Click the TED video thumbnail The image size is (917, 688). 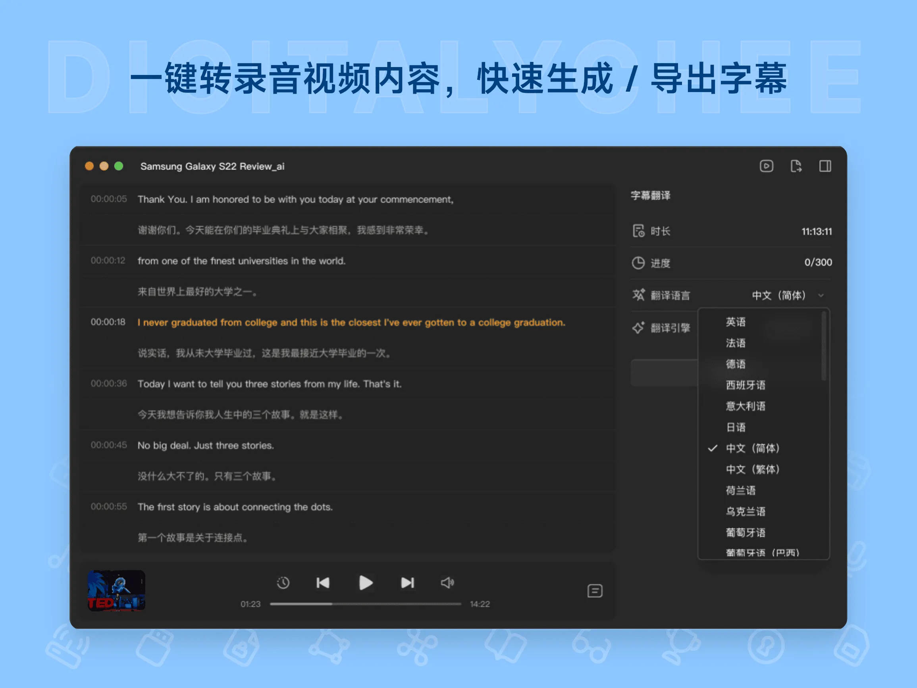point(116,591)
